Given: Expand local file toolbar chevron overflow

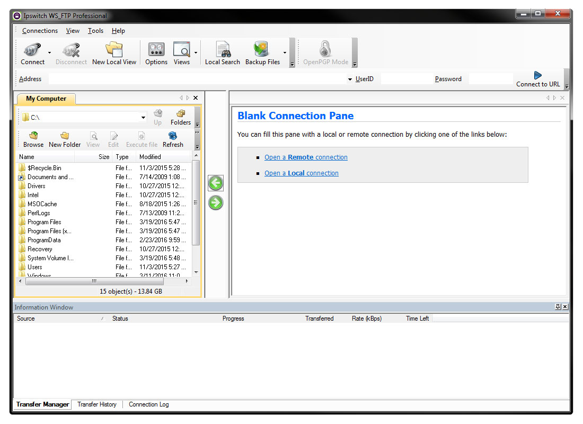Looking at the screenshot, I should coord(198,132).
